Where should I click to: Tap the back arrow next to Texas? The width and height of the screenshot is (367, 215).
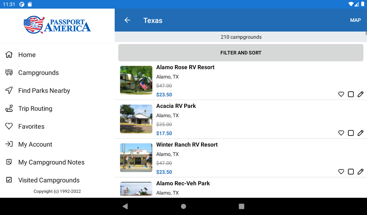pyautogui.click(x=127, y=20)
